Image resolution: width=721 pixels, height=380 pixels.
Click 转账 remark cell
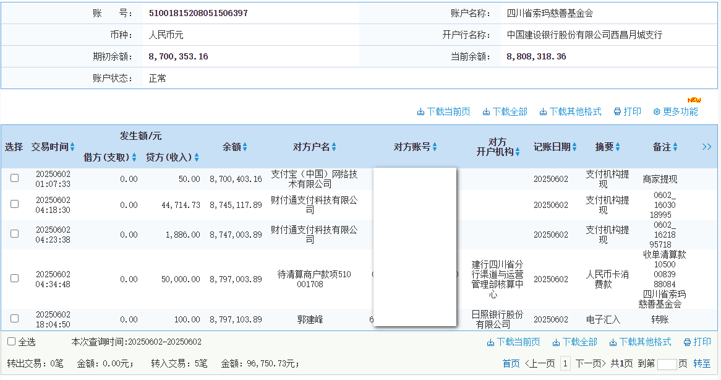660,319
